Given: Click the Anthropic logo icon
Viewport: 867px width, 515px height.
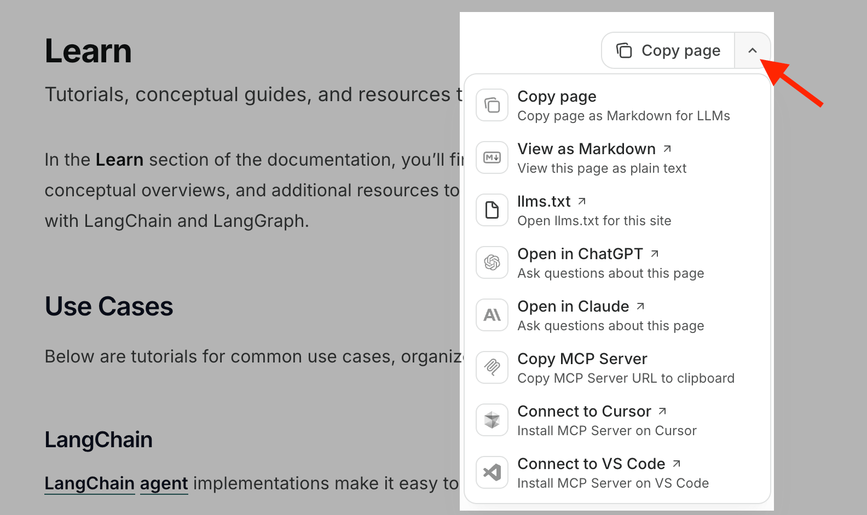Looking at the screenshot, I should pos(492,315).
